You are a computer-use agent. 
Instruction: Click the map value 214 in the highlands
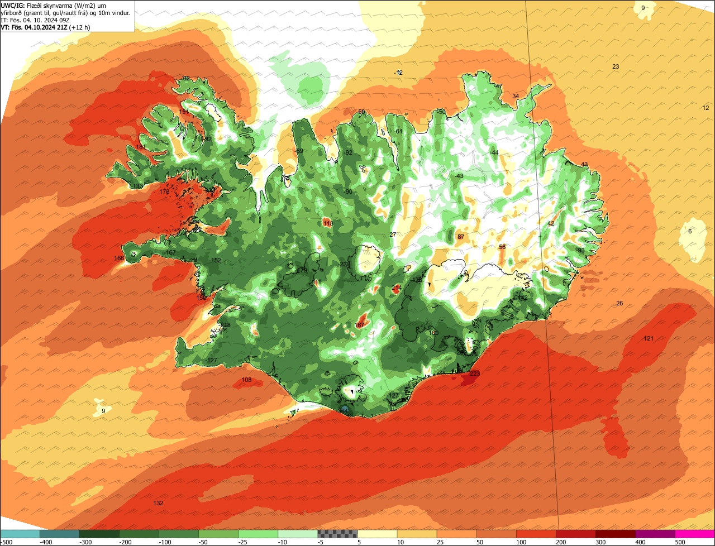coord(397,288)
